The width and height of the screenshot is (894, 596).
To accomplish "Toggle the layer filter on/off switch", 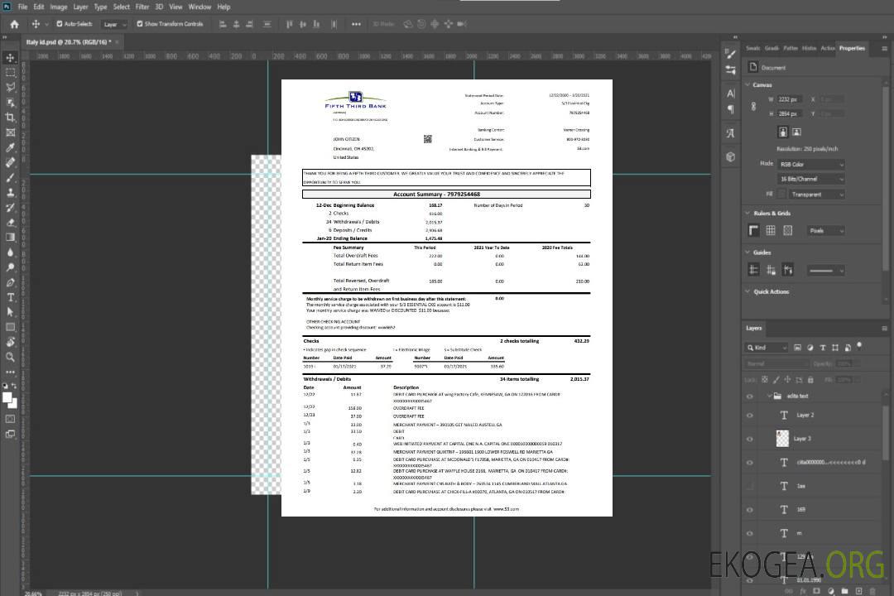I will (859, 346).
